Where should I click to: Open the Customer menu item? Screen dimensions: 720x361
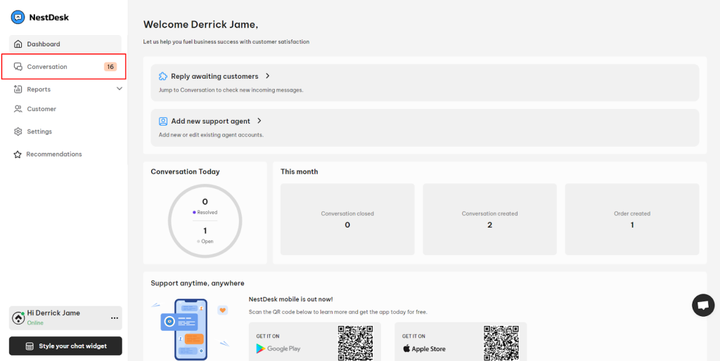click(65, 109)
